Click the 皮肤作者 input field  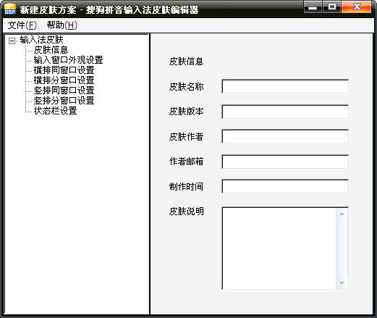[x=285, y=136]
